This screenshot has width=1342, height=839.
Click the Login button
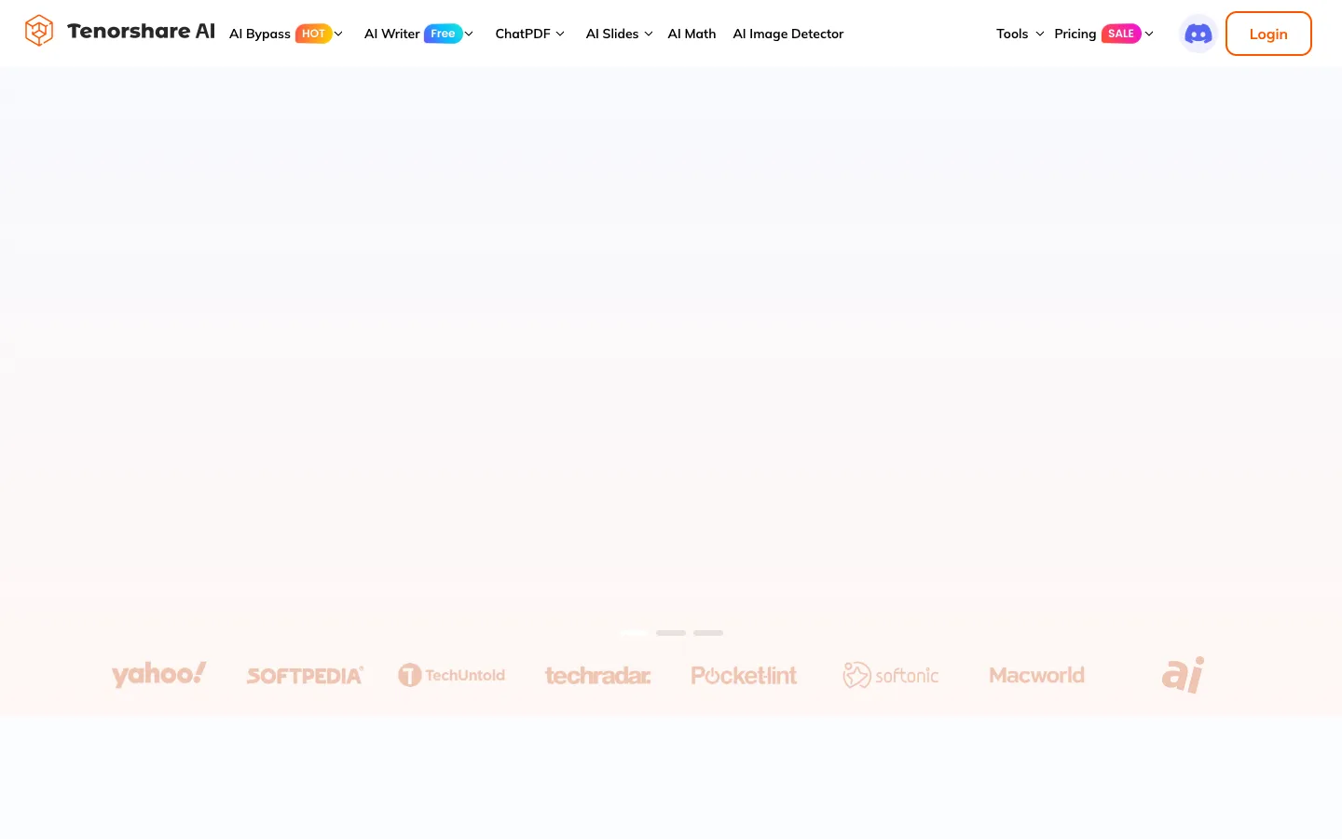pos(1268,34)
